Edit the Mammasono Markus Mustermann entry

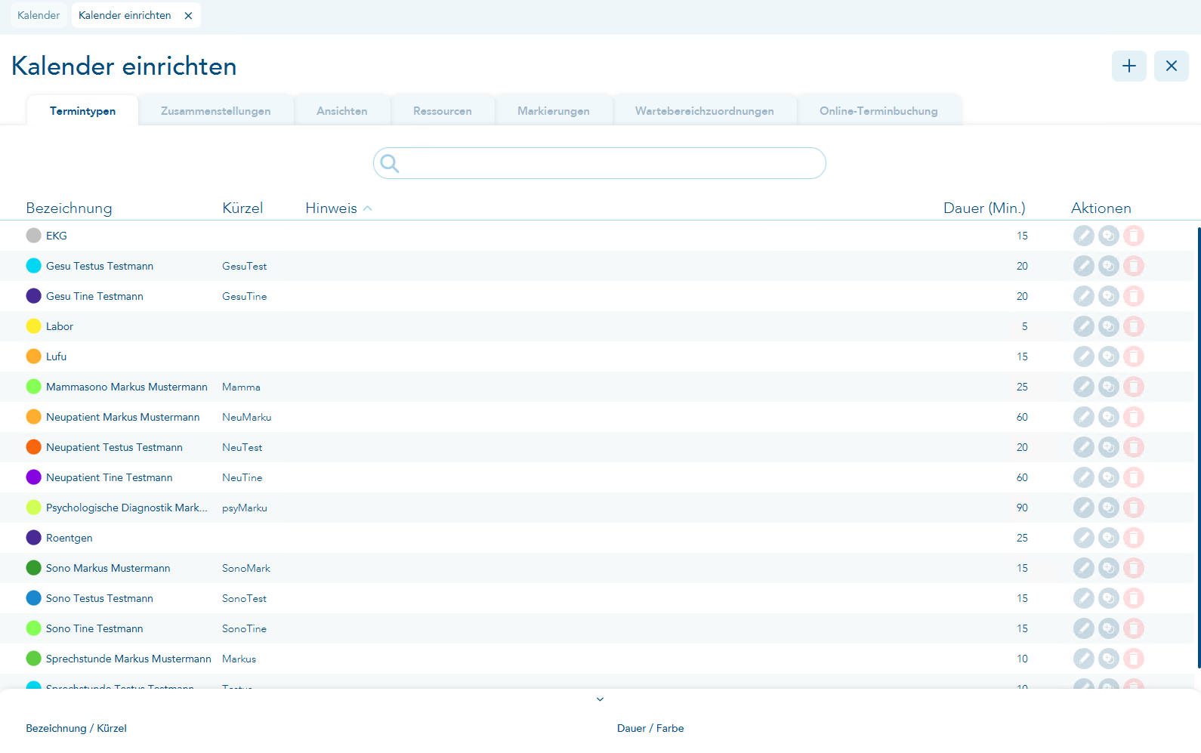click(1083, 387)
